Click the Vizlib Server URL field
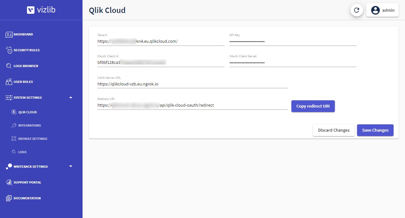The height and width of the screenshot is (218, 405). pyautogui.click(x=193, y=84)
